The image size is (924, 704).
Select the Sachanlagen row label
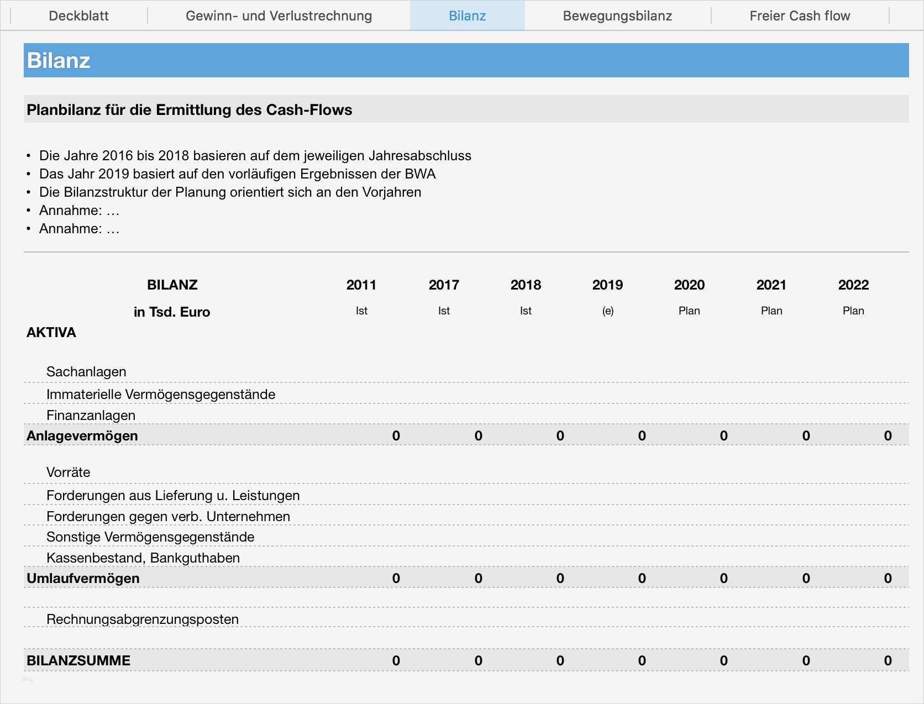[x=86, y=371]
